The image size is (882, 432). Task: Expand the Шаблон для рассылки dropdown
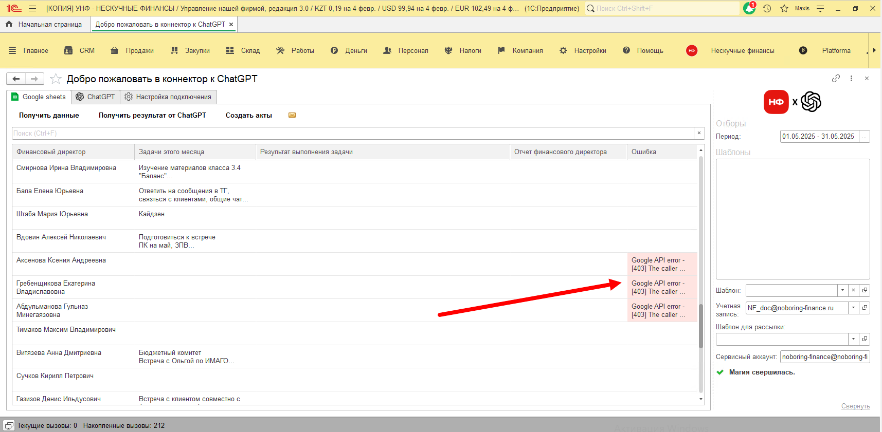point(853,339)
